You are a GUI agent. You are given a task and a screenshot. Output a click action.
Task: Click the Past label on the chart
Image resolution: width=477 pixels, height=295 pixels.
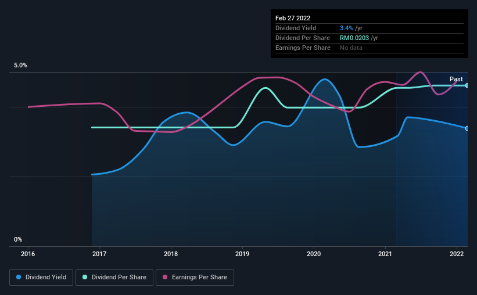click(x=456, y=79)
